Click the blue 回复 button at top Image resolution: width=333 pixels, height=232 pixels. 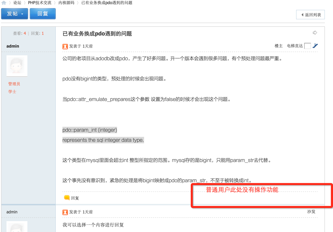tap(43, 14)
